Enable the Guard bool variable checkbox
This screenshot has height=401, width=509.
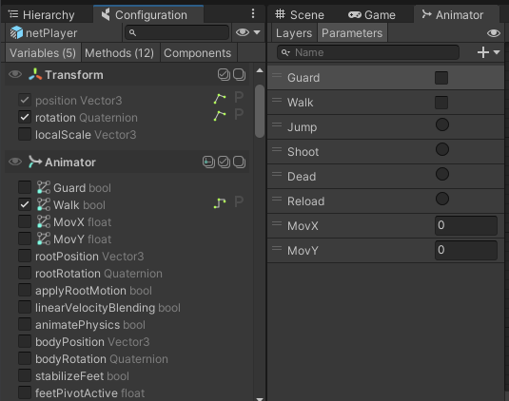pos(25,187)
